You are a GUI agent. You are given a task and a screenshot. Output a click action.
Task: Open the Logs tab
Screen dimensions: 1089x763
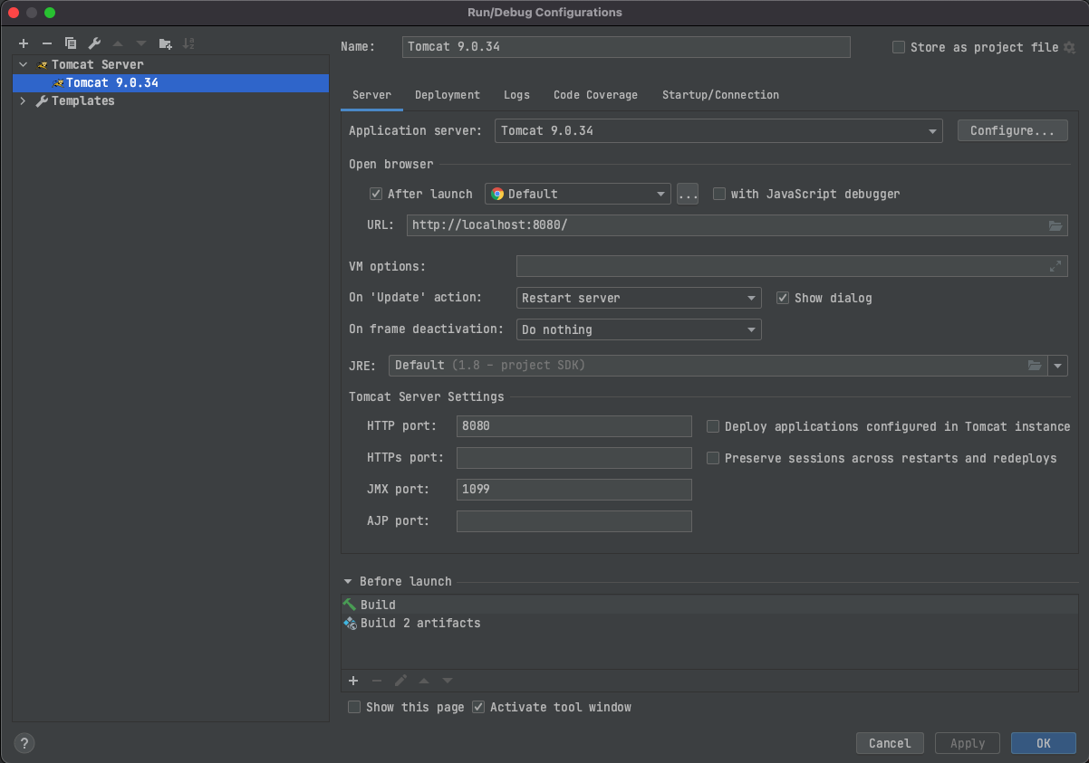pyautogui.click(x=516, y=95)
